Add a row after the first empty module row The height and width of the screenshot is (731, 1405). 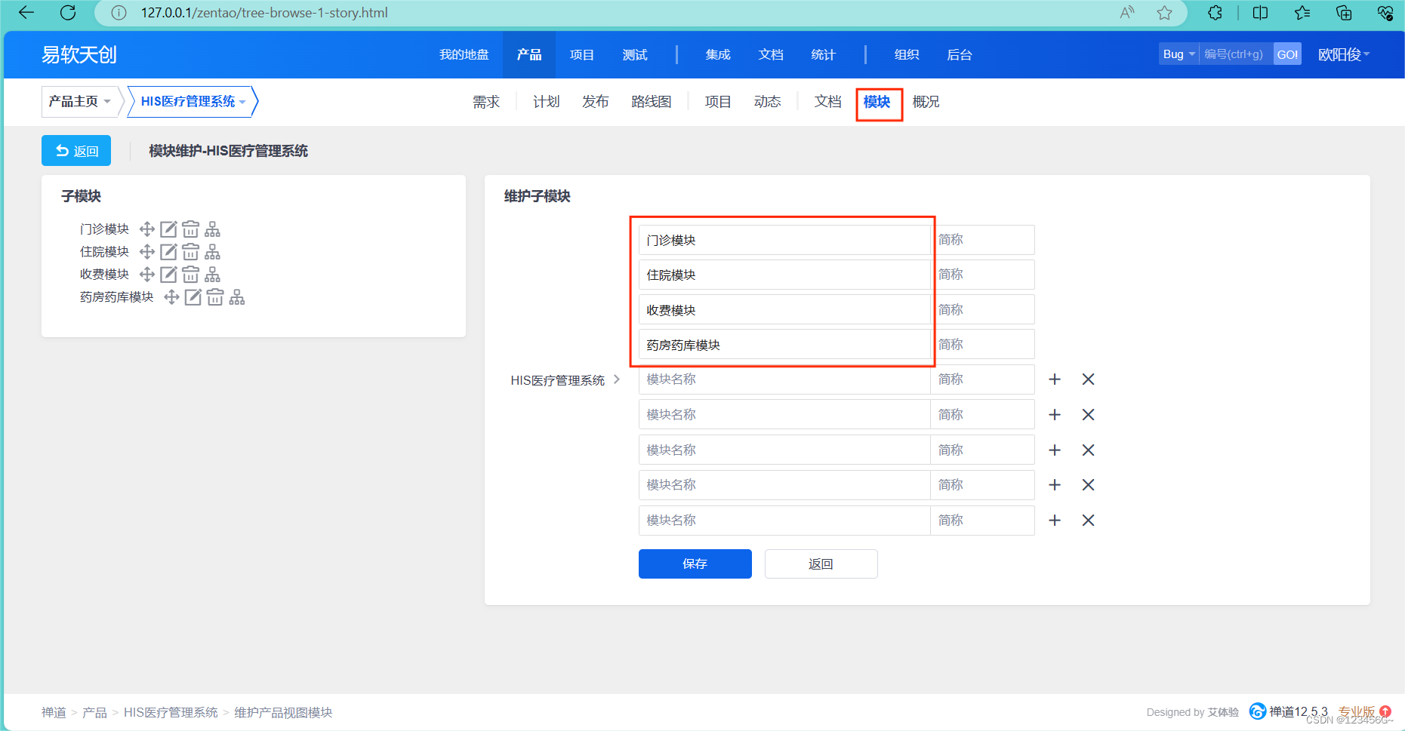[1055, 379]
